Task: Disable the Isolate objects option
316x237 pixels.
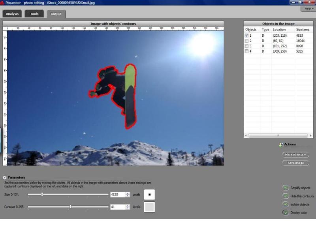Action: point(285,204)
